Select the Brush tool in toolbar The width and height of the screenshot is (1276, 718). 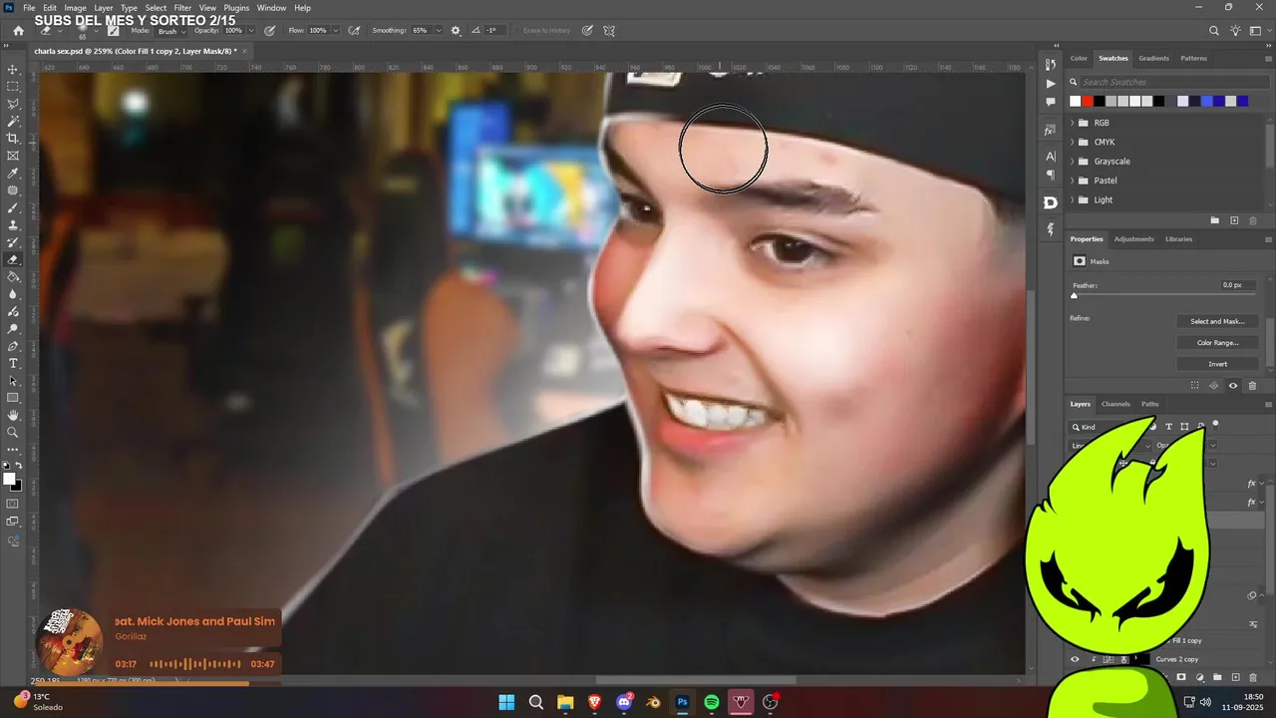pos(13,207)
